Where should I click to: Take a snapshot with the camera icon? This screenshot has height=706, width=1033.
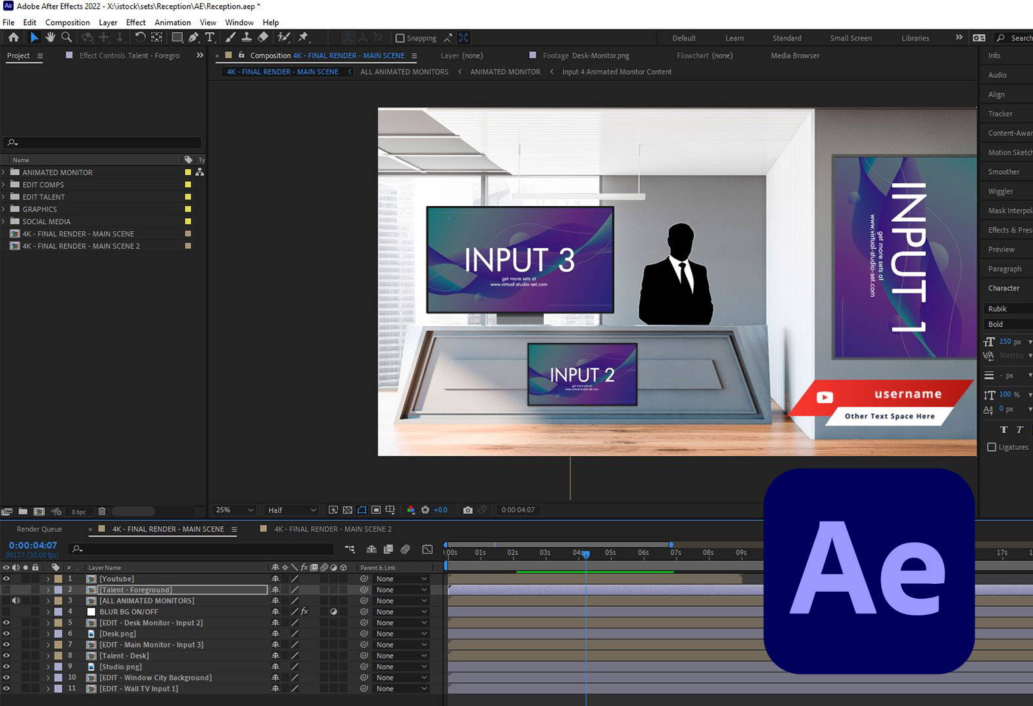click(x=468, y=510)
